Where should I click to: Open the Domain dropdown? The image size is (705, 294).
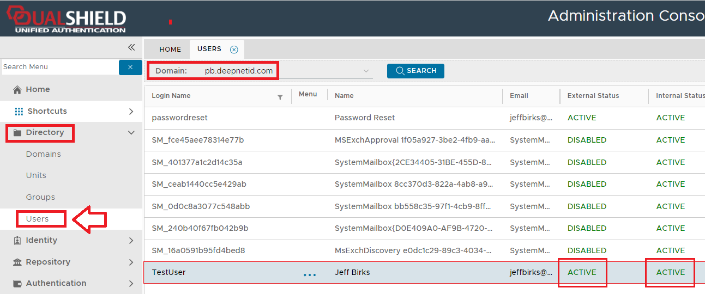366,71
